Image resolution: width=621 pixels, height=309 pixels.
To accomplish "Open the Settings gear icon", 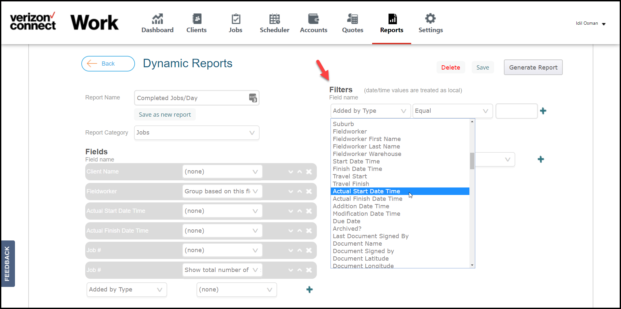I will point(430,19).
